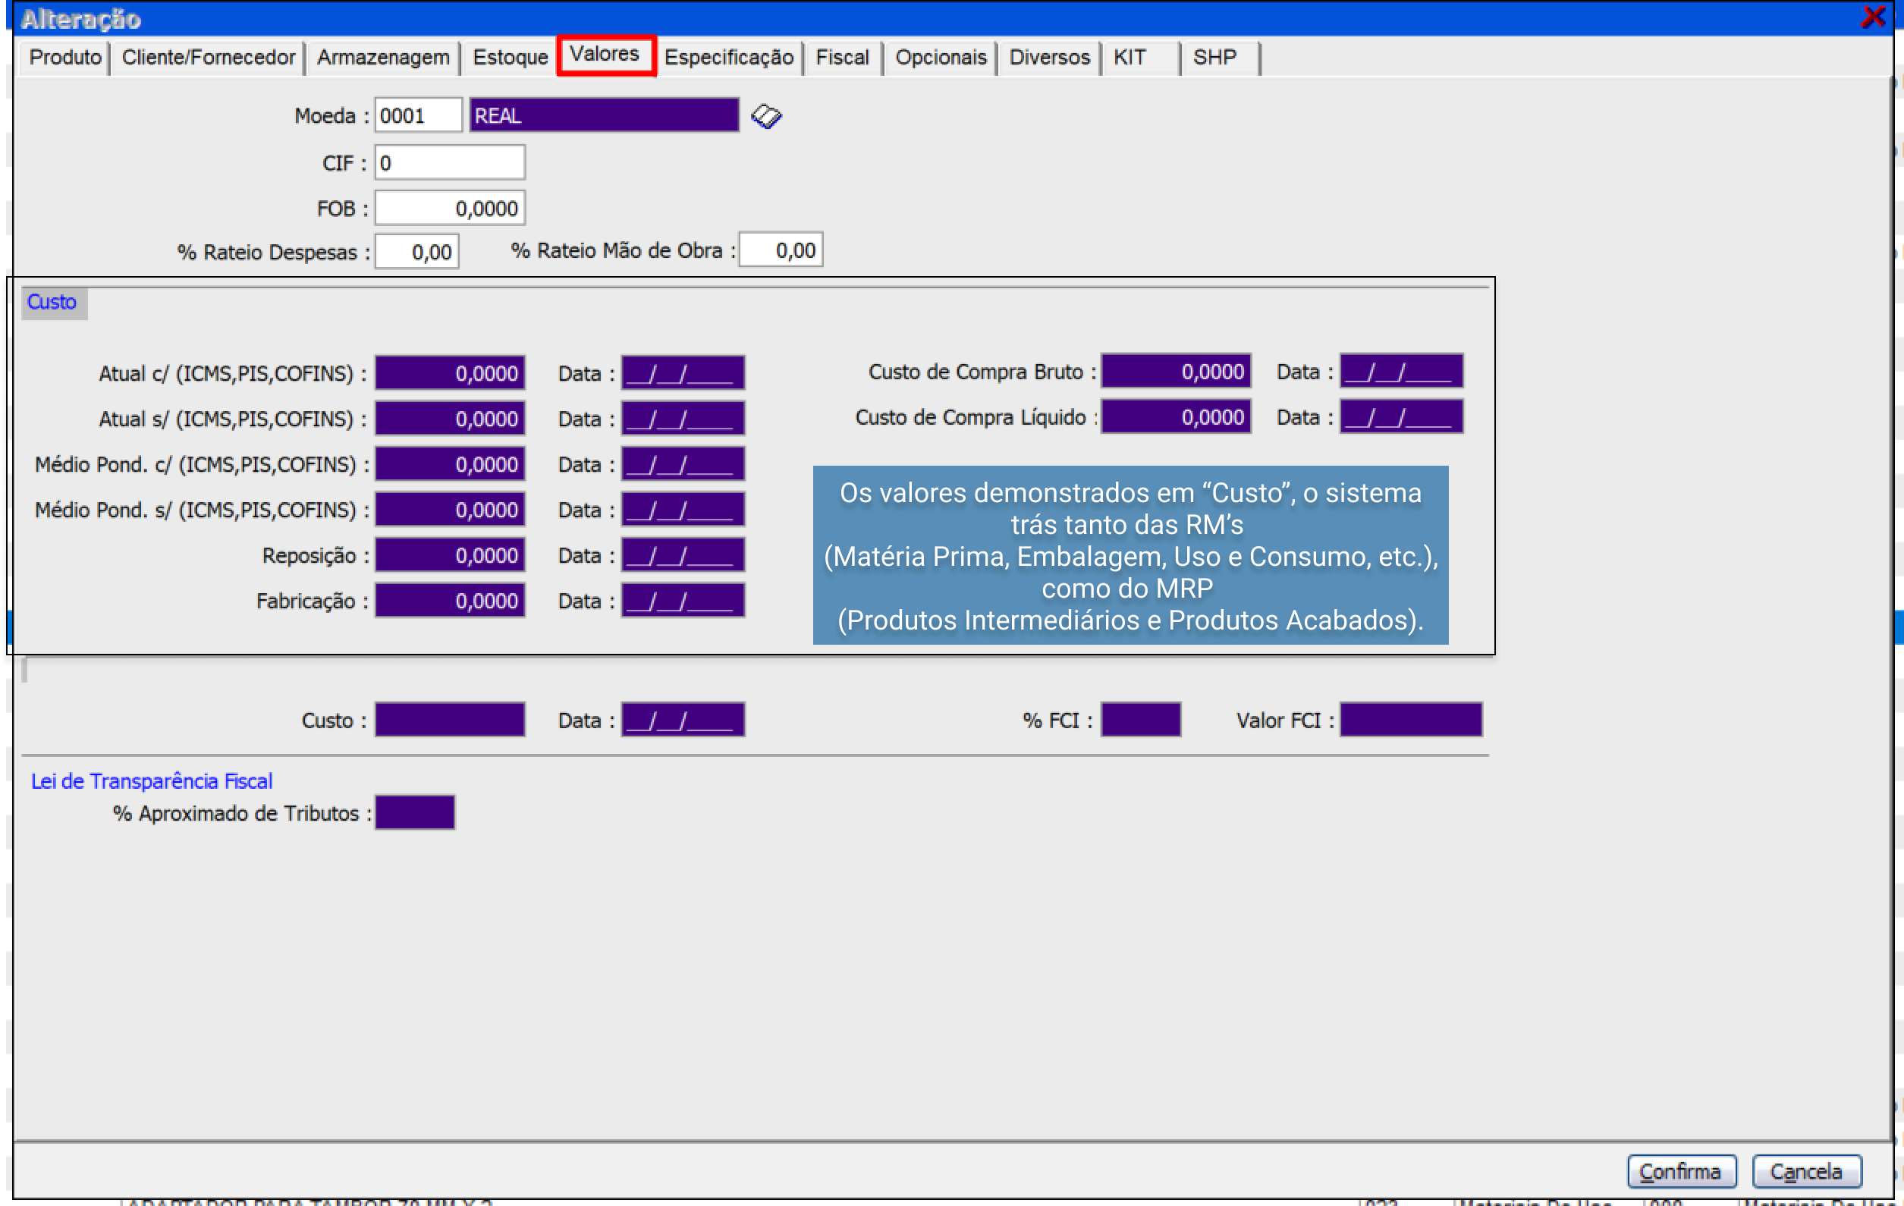Open the Opcionais tab

click(x=940, y=58)
